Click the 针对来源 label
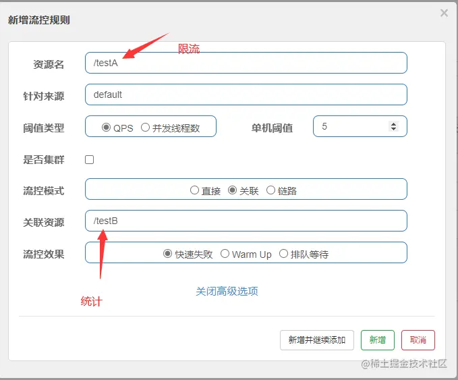 tap(44, 96)
